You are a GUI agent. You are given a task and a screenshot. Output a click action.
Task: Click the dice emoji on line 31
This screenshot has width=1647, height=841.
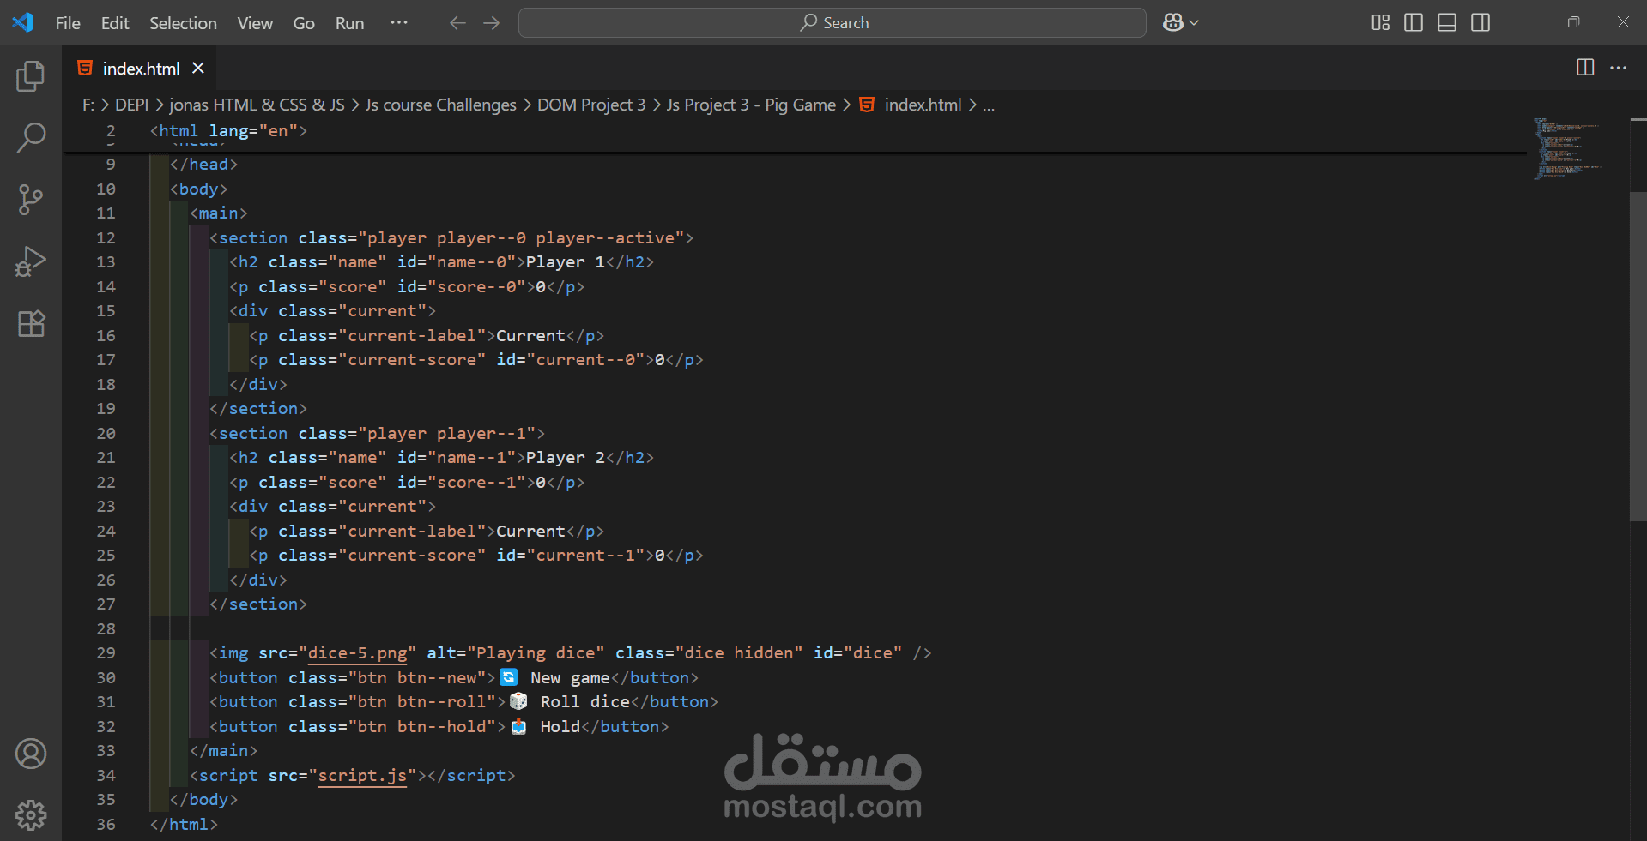click(518, 701)
